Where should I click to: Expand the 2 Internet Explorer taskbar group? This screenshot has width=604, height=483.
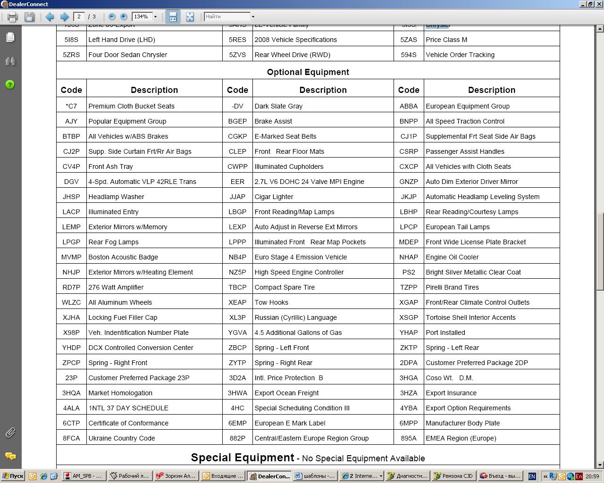(x=361, y=476)
